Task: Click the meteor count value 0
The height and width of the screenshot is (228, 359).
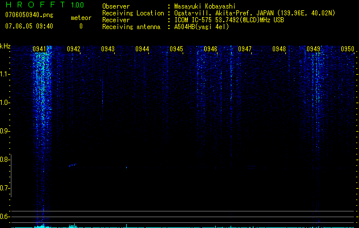Action: [81, 26]
